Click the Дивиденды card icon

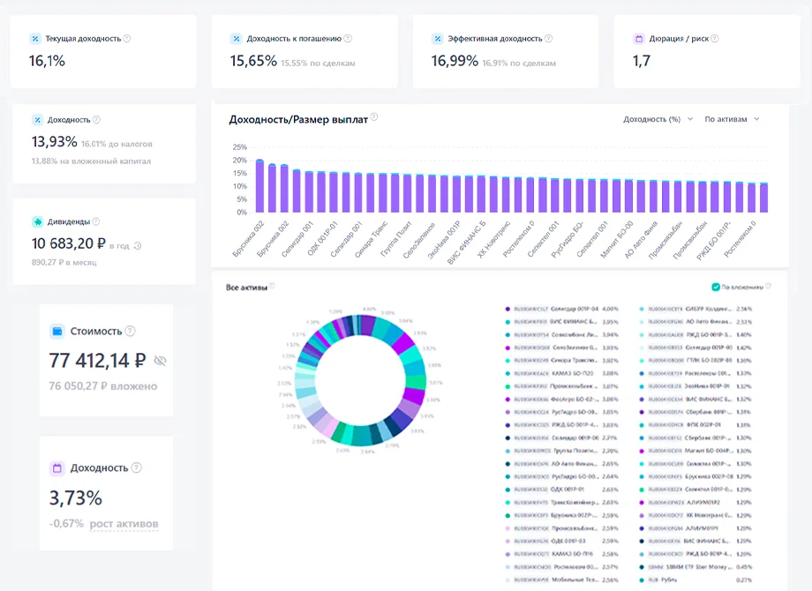pos(37,221)
